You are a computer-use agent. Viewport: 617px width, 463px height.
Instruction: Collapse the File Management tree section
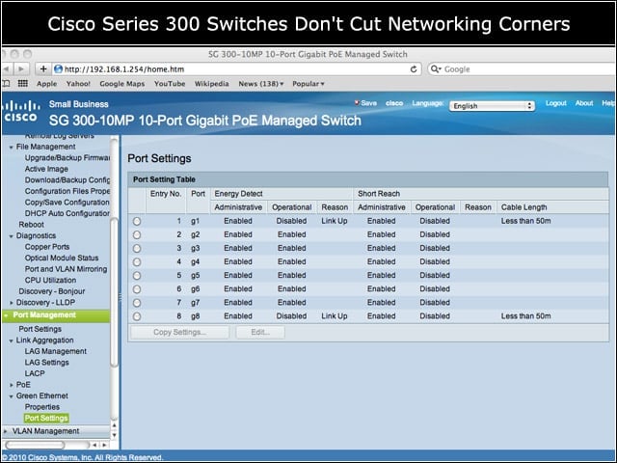click(x=11, y=148)
